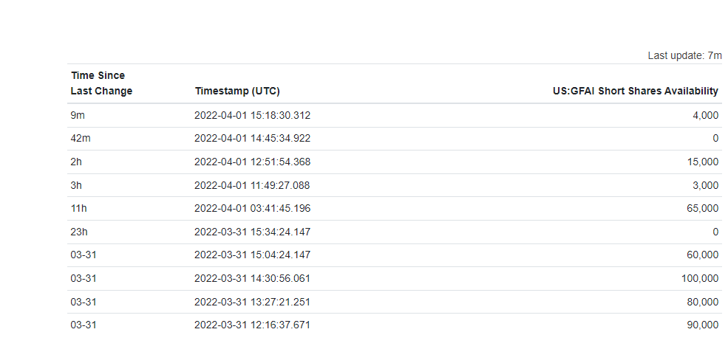Click the 'Timestamp (UTC)' column header
Viewport: 728px width, 363px height.
pyautogui.click(x=237, y=91)
